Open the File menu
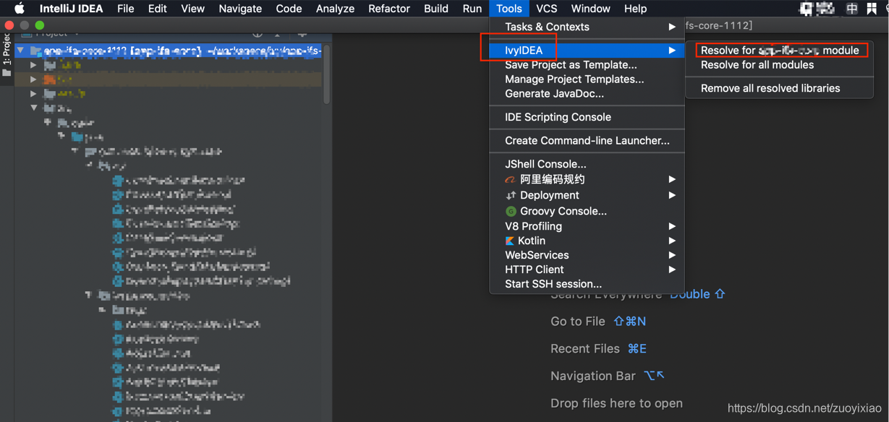Image resolution: width=889 pixels, height=422 pixels. [x=126, y=9]
